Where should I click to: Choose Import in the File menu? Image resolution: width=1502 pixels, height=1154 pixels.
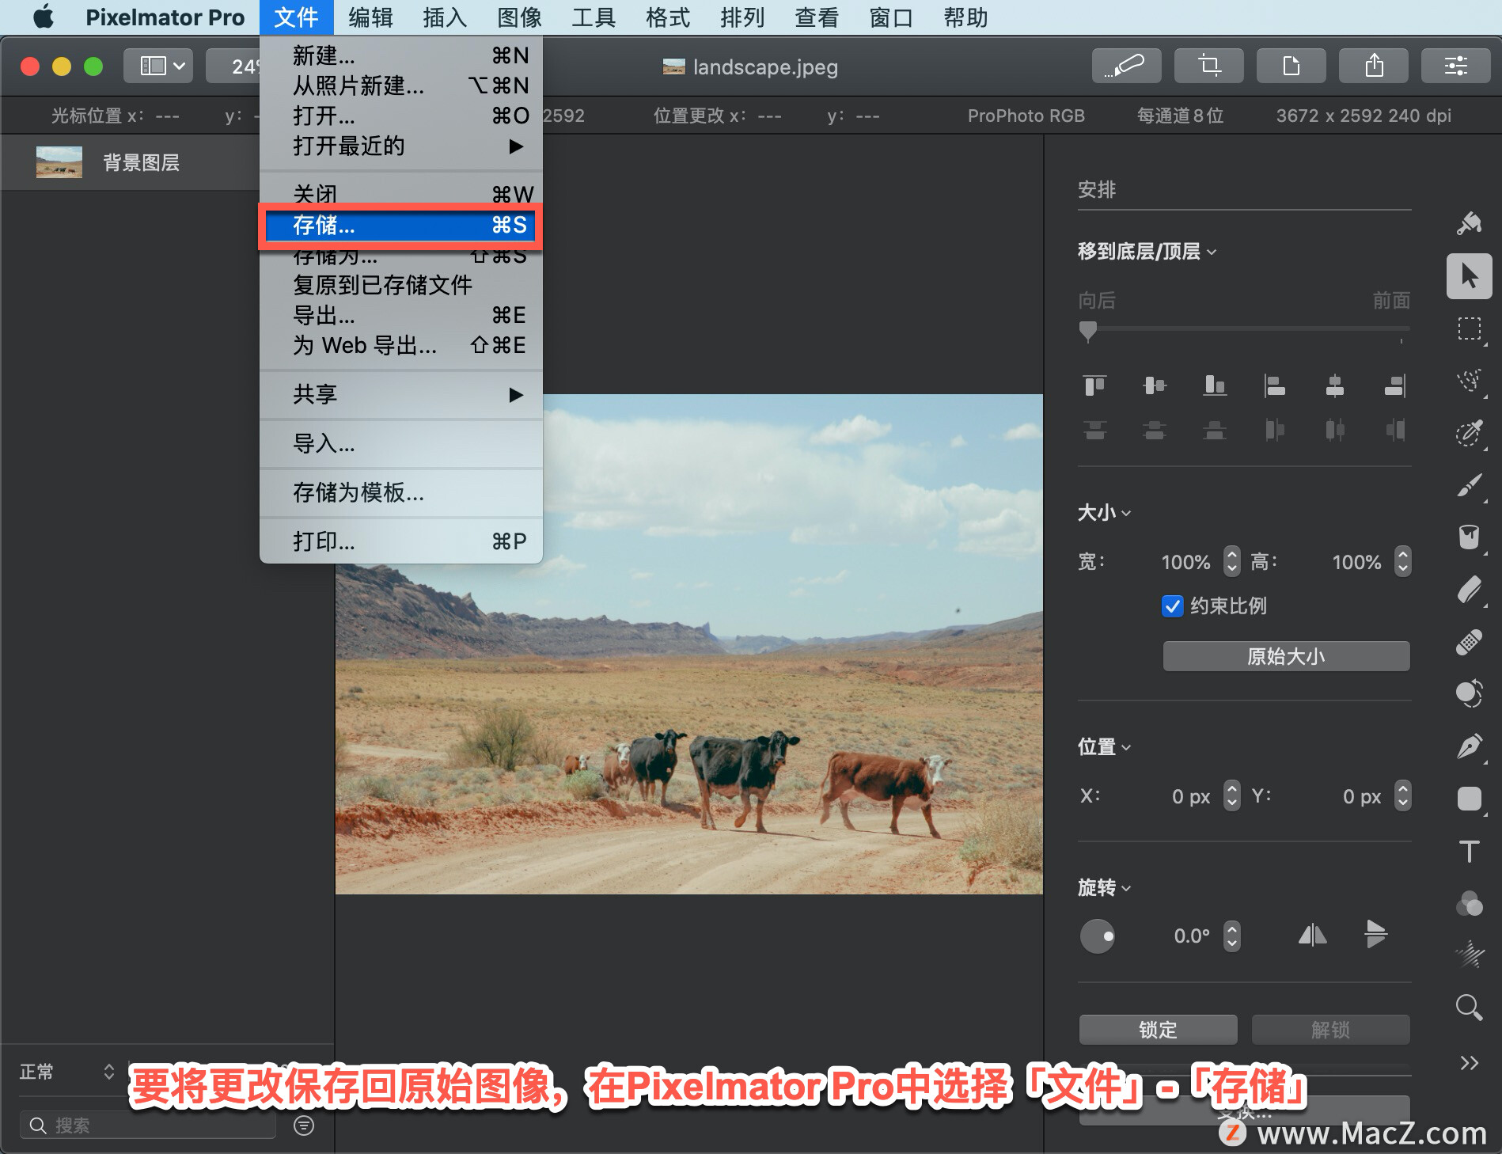click(401, 443)
